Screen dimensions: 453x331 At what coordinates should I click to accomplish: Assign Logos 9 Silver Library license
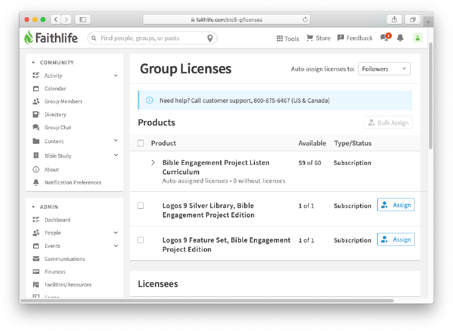(396, 205)
